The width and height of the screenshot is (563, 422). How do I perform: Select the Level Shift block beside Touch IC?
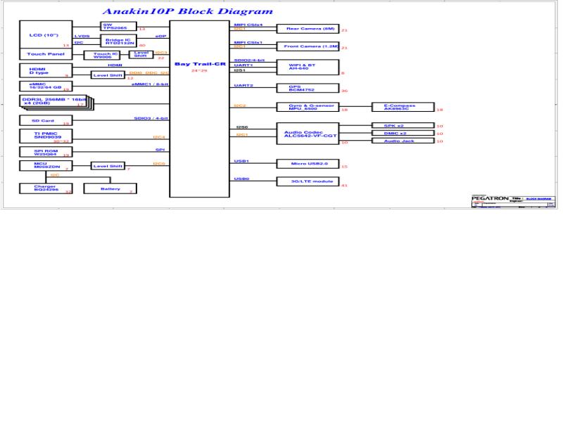click(141, 54)
